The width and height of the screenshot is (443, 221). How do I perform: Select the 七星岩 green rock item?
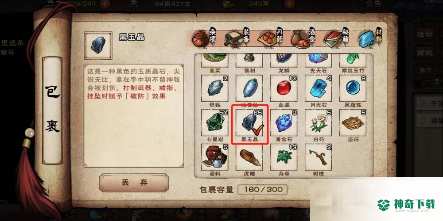(215, 122)
